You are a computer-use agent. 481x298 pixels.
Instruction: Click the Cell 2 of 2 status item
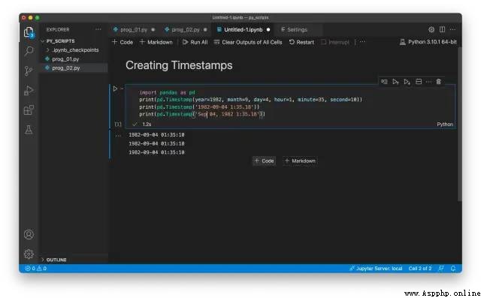[x=420, y=268]
